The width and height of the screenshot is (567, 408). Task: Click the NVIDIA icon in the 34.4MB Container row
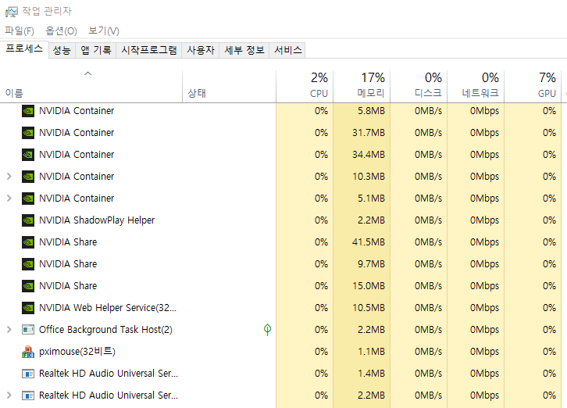[x=28, y=155]
